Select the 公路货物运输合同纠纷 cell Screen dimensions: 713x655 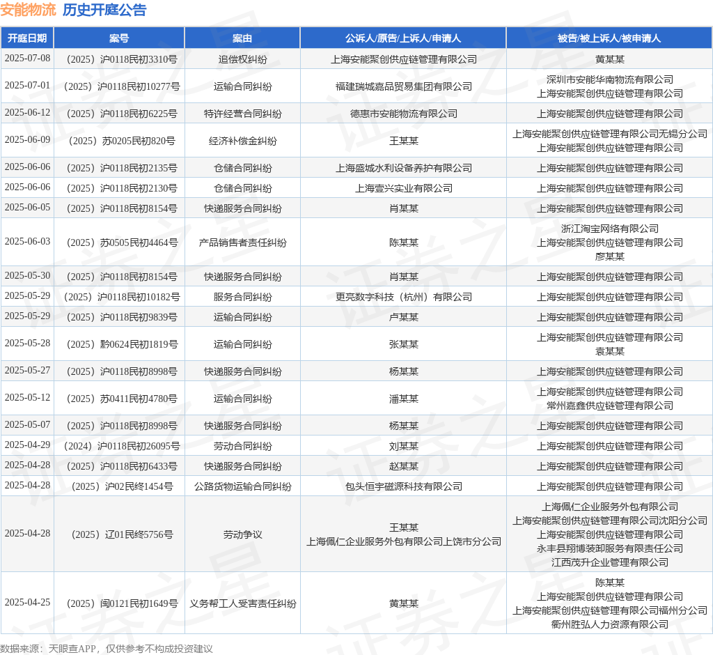[x=242, y=486]
